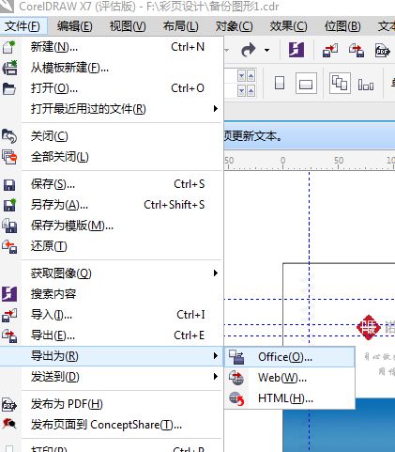Screen dimensions: 395x452
Task: Click the ConceptShare icon in File menu
Action: (x=9, y=424)
